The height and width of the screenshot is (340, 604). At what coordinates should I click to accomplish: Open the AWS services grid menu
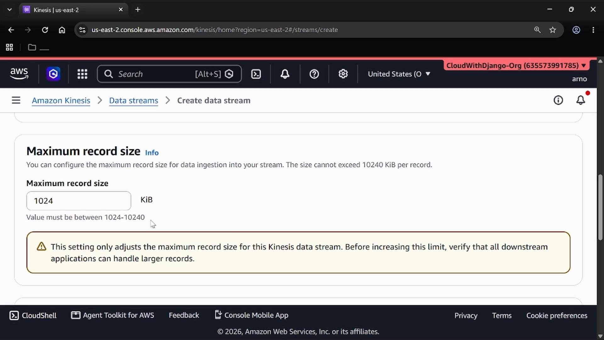pyautogui.click(x=82, y=74)
